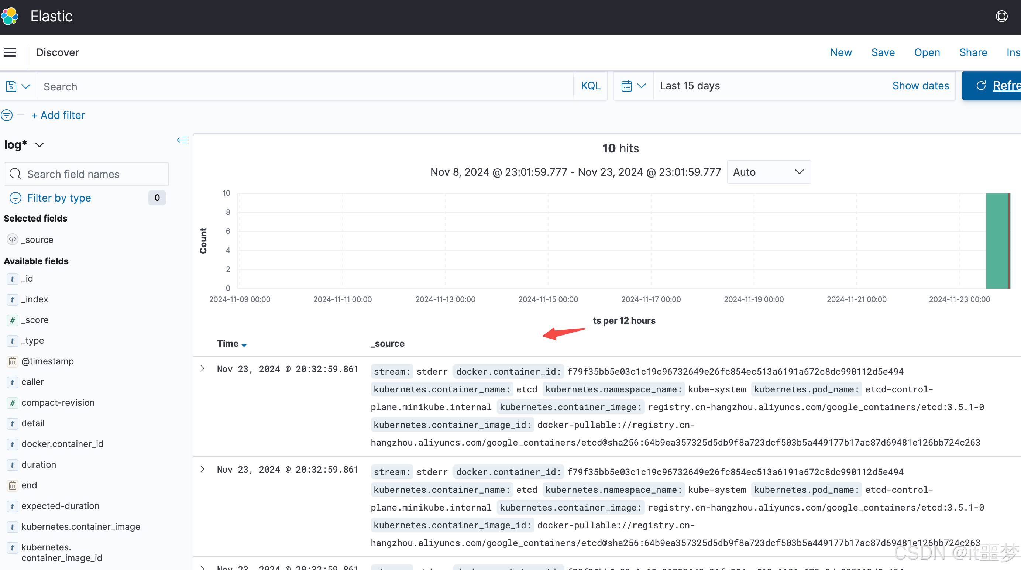Click the _type text type icon
This screenshot has height=570, width=1021.
12,340
